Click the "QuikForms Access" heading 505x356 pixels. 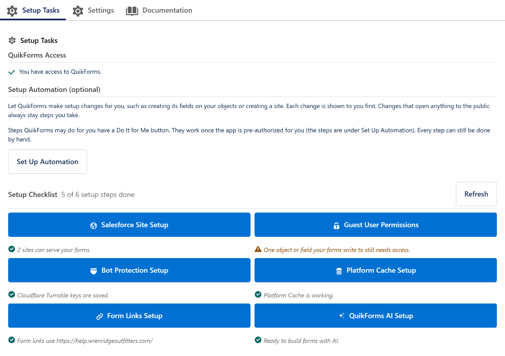click(37, 55)
